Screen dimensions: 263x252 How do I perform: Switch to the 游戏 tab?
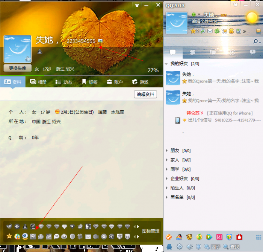pos(140,82)
